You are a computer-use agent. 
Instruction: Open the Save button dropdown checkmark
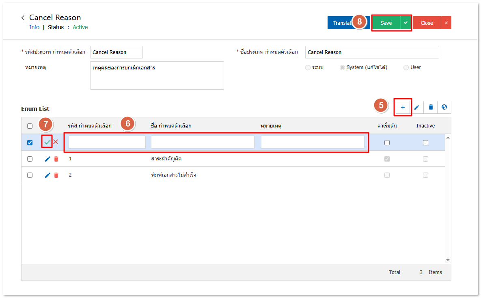tap(406, 23)
